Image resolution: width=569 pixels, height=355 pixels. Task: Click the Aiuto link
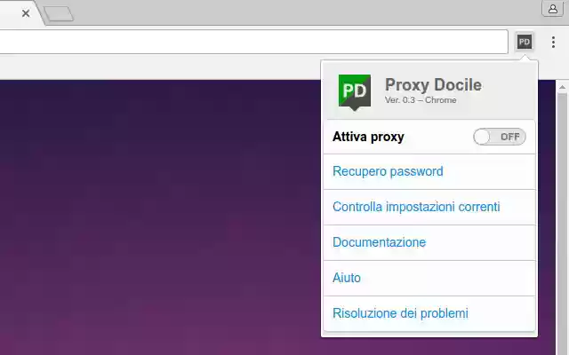point(347,278)
